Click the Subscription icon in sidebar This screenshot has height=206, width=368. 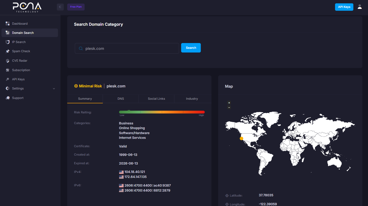pos(8,70)
